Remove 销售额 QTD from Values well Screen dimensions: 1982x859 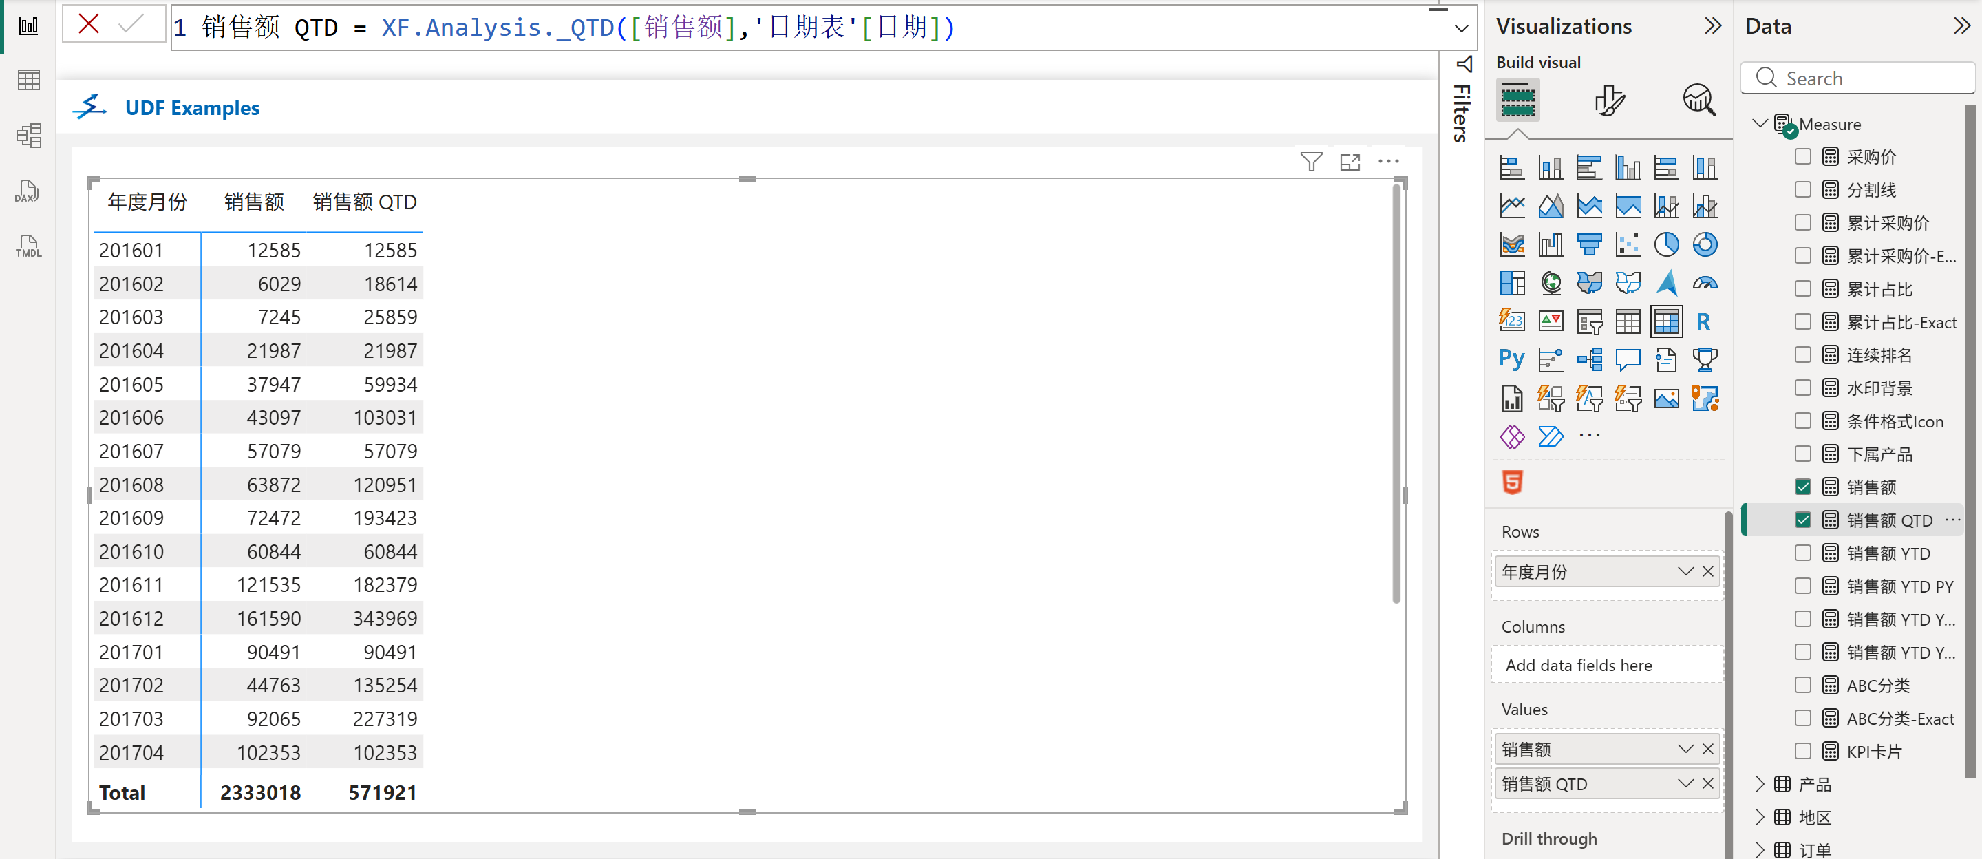tap(1708, 783)
